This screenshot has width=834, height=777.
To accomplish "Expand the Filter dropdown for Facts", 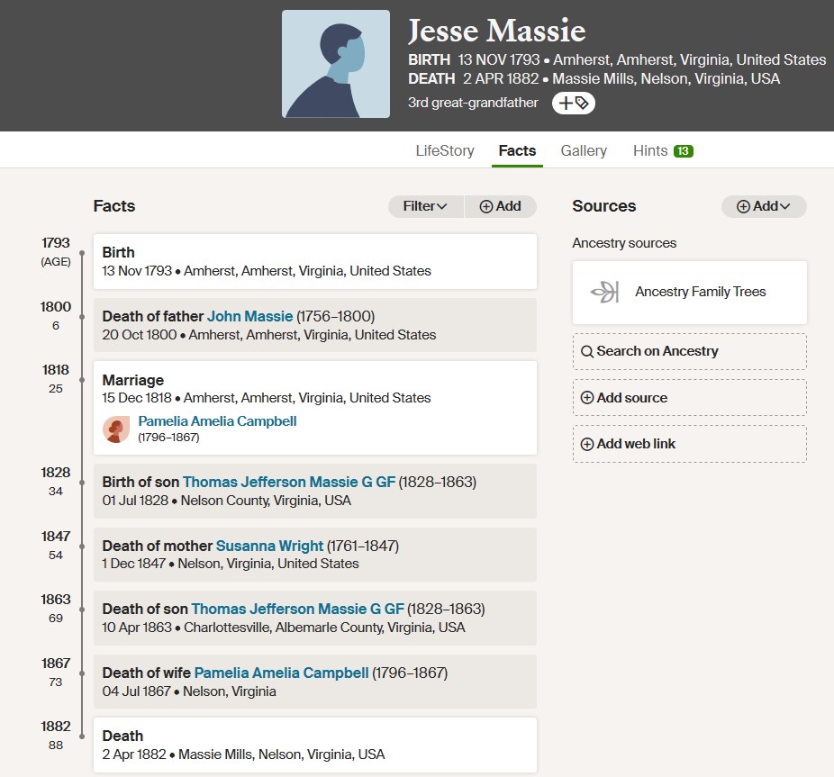I will pos(425,206).
